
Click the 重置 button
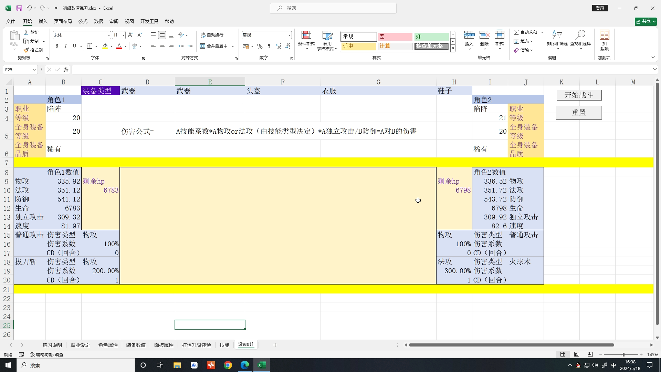(578, 112)
